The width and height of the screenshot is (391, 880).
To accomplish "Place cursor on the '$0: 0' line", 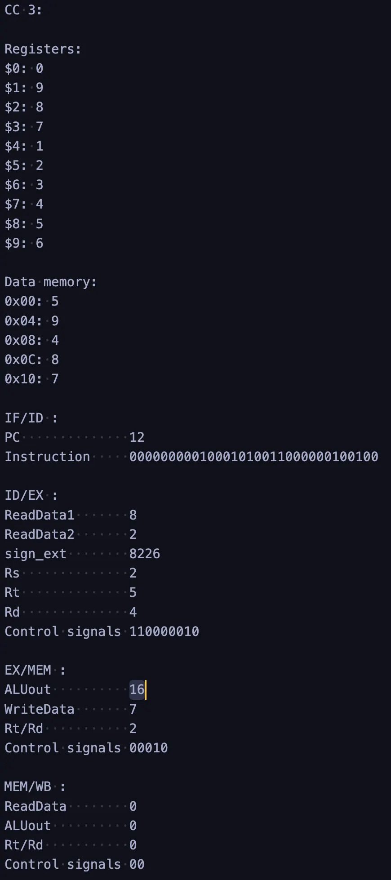I will tap(24, 68).
